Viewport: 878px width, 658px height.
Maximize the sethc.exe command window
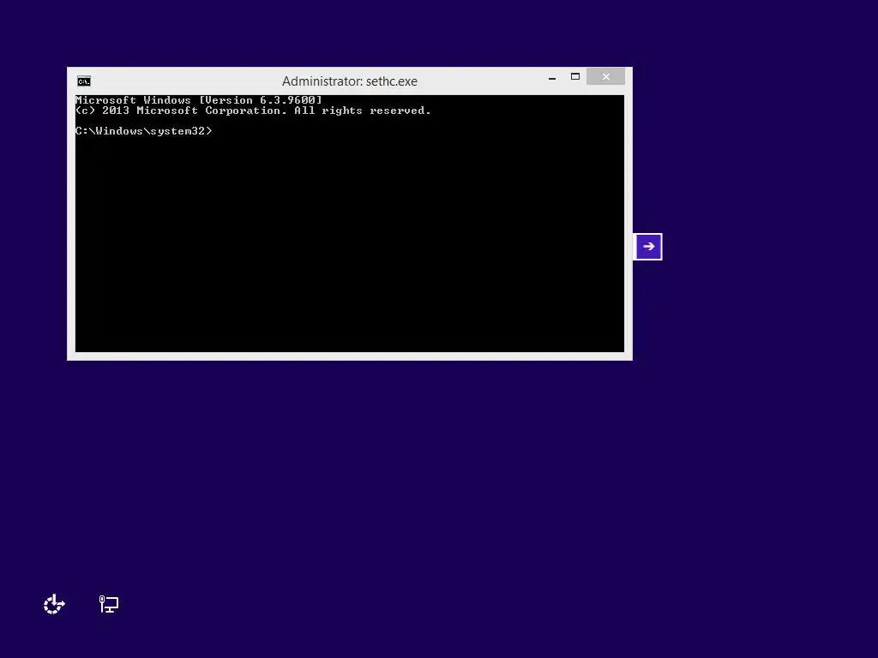575,76
